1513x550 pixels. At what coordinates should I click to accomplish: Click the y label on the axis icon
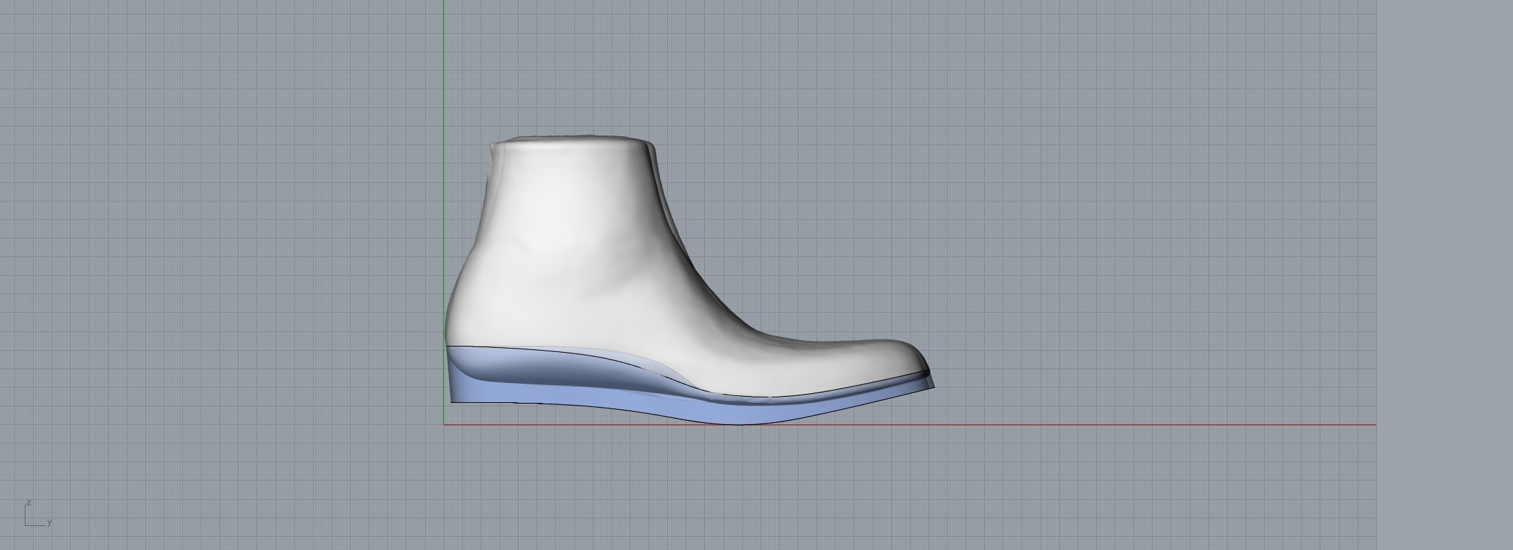[50, 522]
